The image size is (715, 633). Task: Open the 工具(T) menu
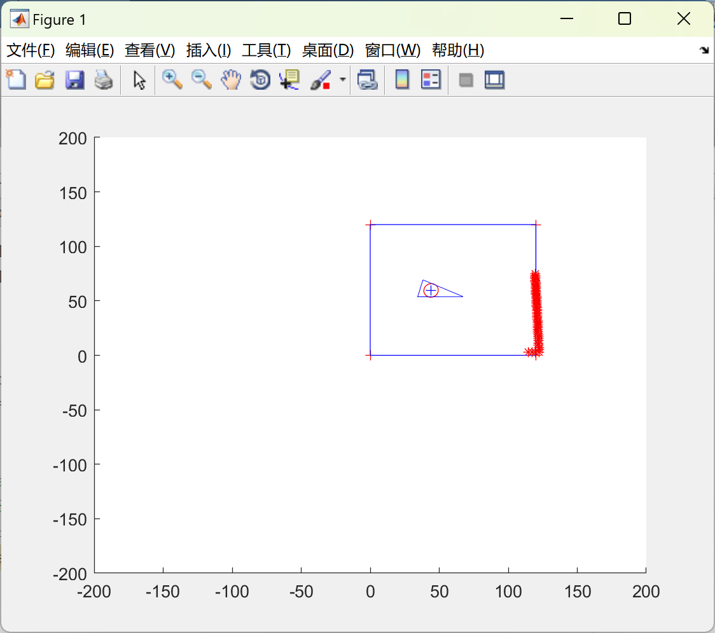coord(267,50)
